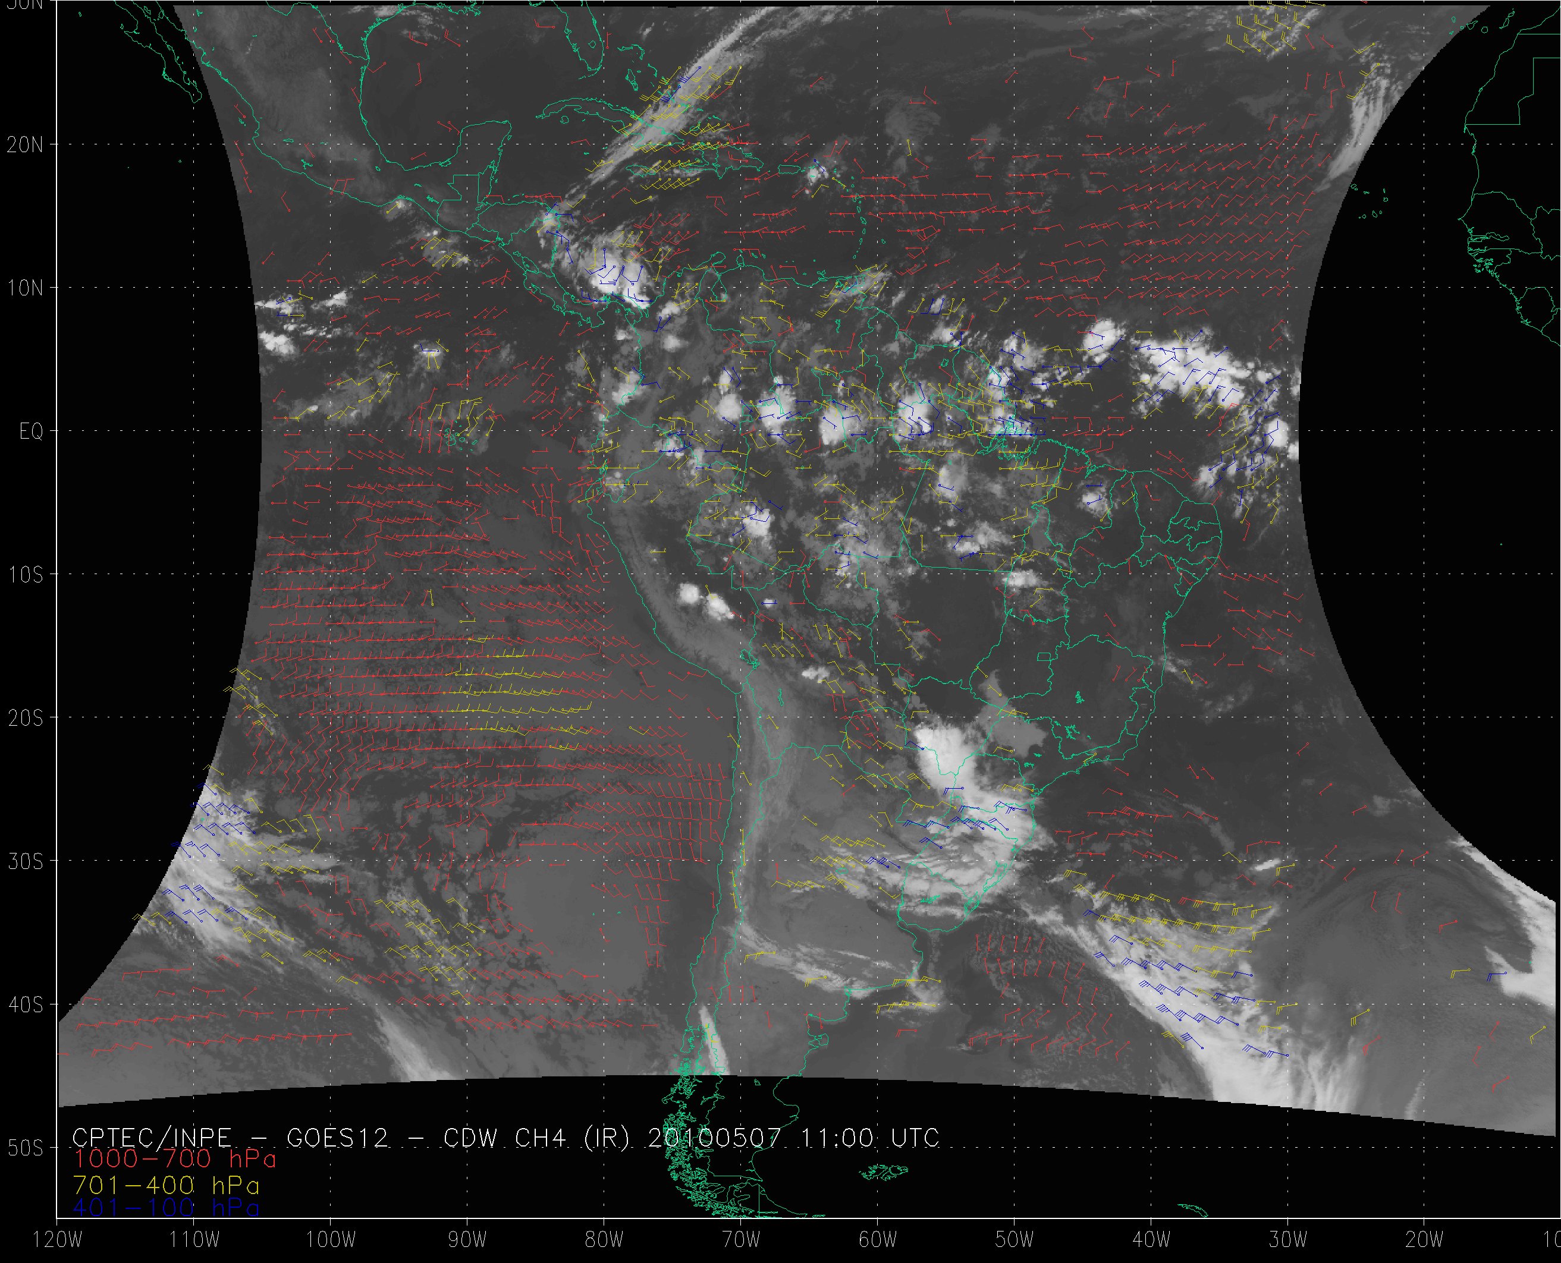Click the 40W longitude axis label
This screenshot has width=1561, height=1263.
tap(1151, 1240)
